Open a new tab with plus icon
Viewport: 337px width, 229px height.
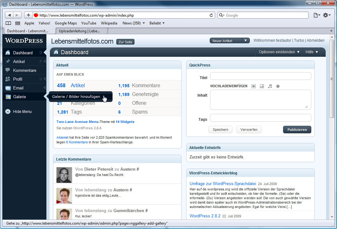[x=331, y=31]
